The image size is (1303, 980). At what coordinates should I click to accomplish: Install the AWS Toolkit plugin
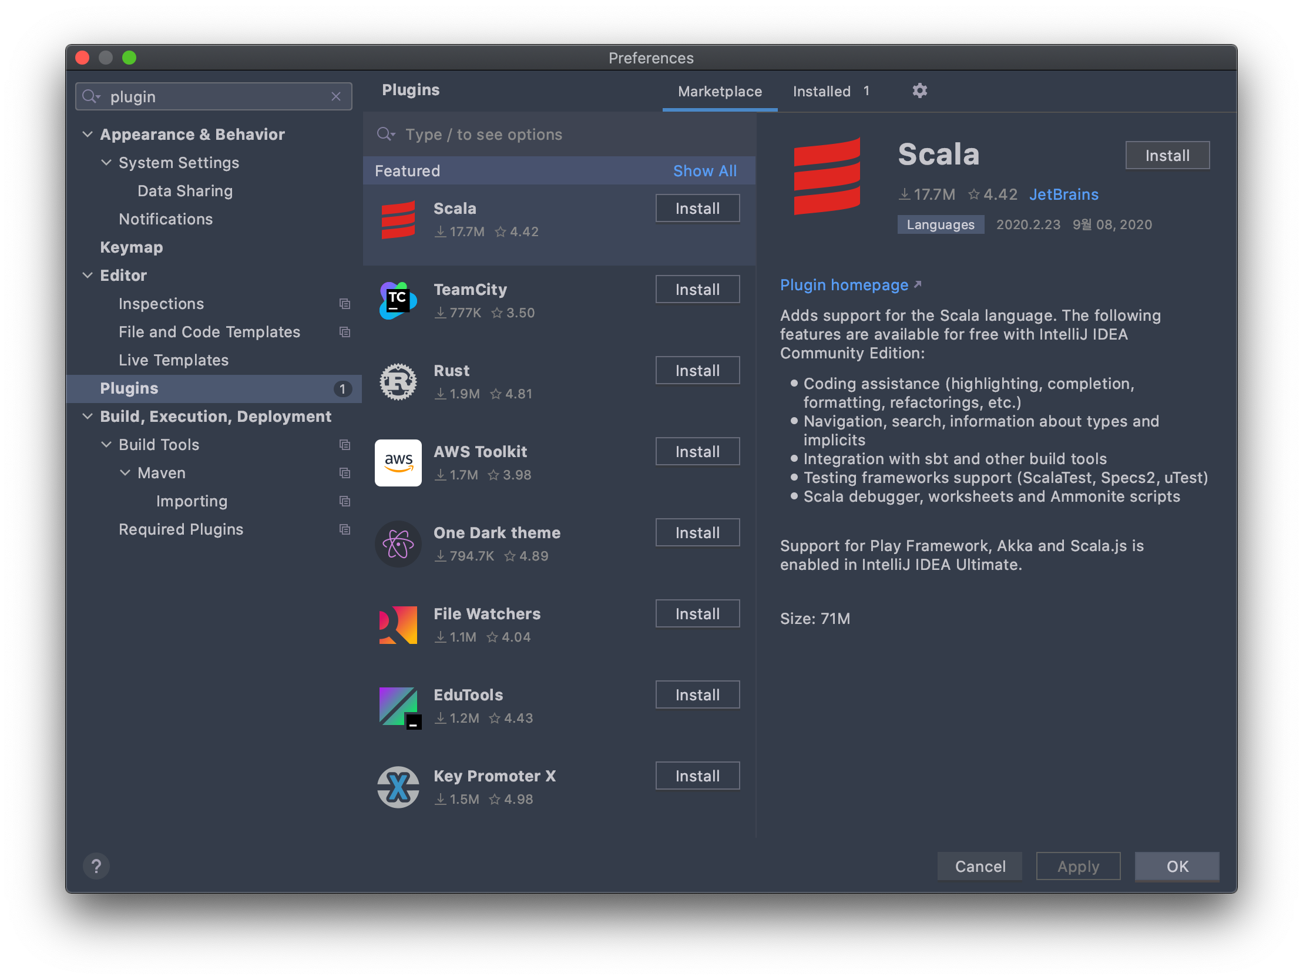pos(697,452)
